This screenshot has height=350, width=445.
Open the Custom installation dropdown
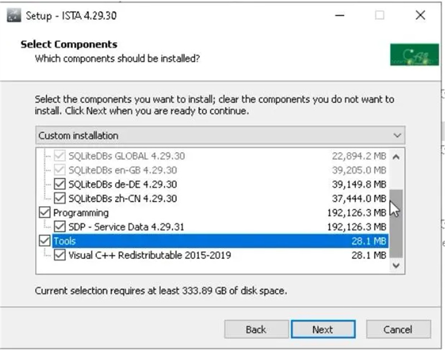(x=220, y=136)
